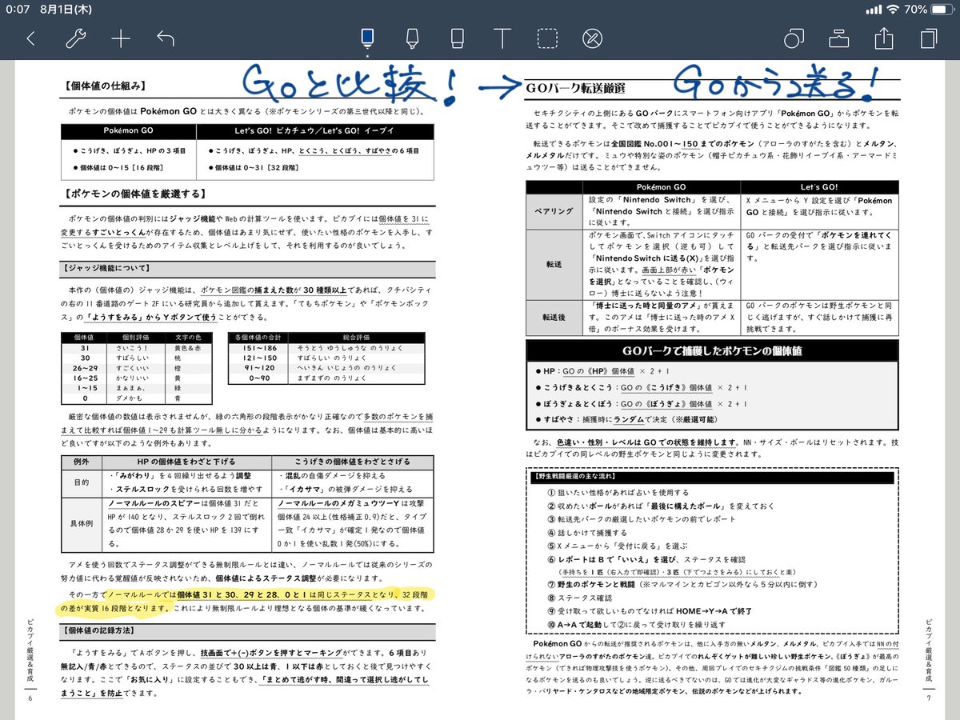Viewport: 960px width, 720px height.
Task: Select the Pen tool
Action: coord(367,38)
